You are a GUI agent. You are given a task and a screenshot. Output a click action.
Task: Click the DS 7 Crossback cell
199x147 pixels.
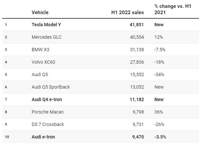(48, 124)
